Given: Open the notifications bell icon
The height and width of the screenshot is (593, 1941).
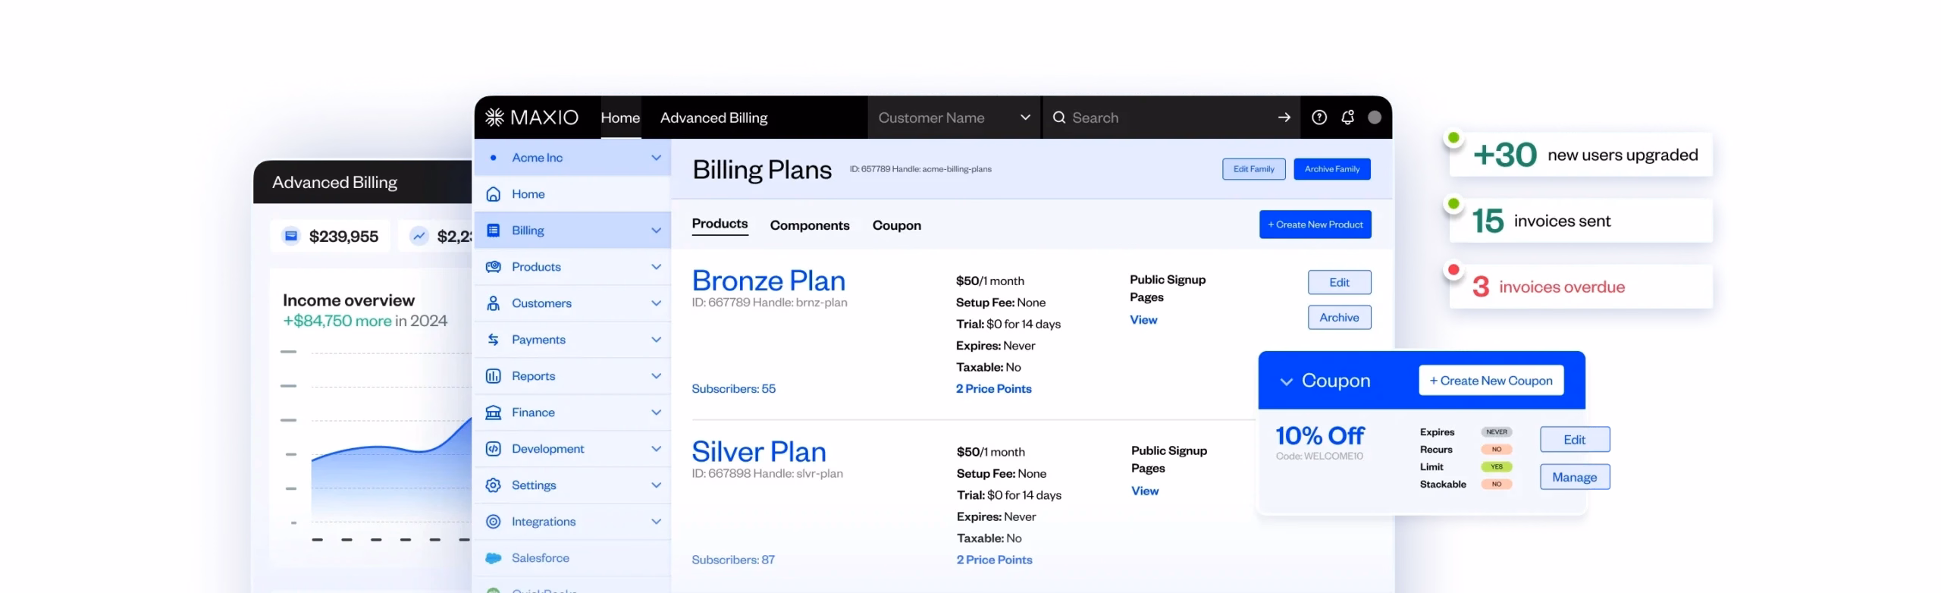Looking at the screenshot, I should (1347, 118).
